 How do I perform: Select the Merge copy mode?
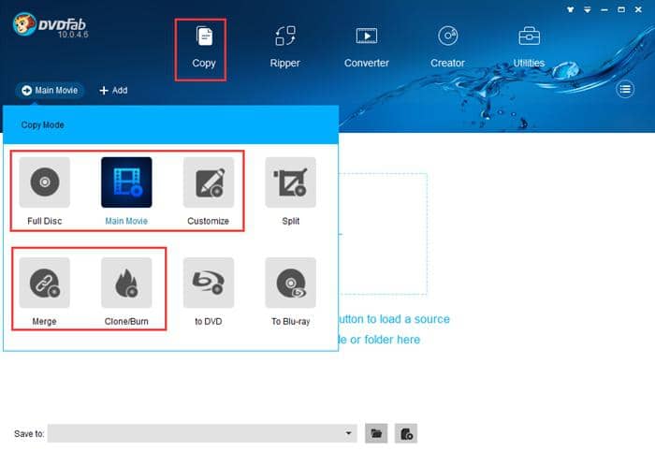coord(45,292)
